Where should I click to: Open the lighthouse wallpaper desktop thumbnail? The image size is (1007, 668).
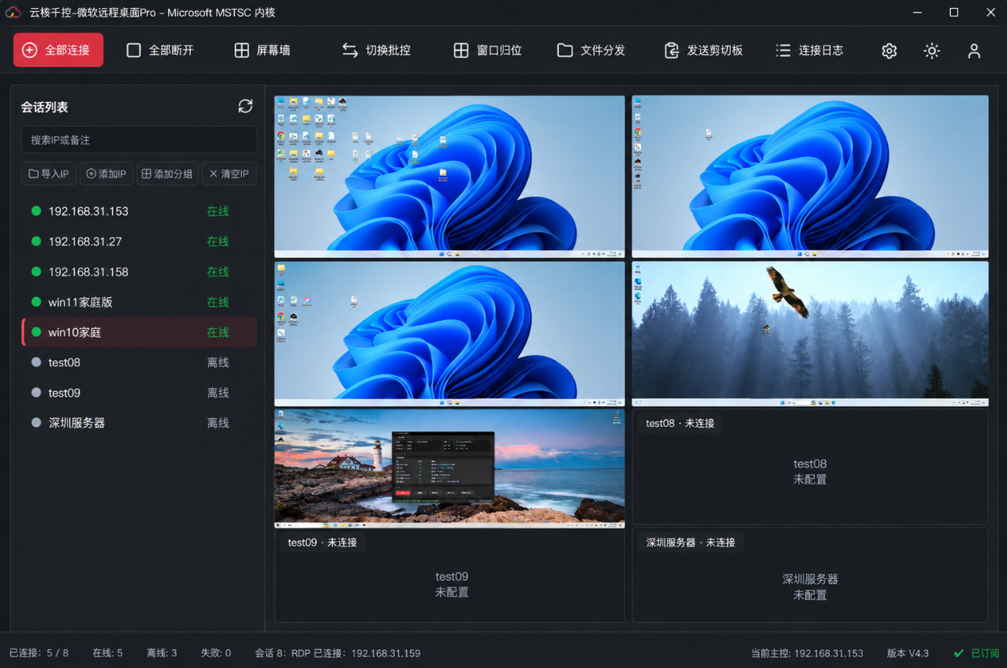tap(449, 468)
